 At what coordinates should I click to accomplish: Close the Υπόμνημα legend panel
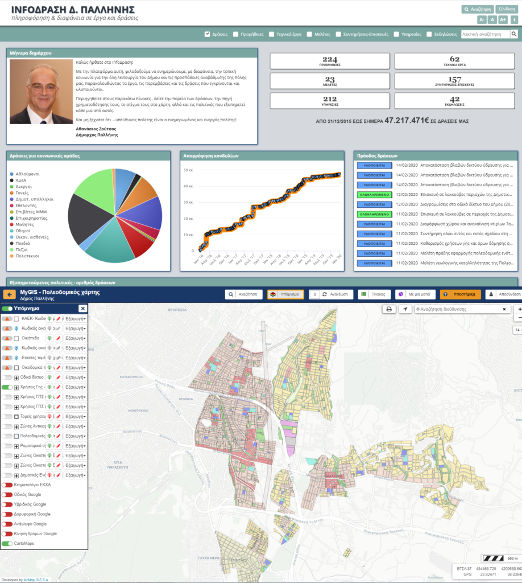pyautogui.click(x=82, y=309)
